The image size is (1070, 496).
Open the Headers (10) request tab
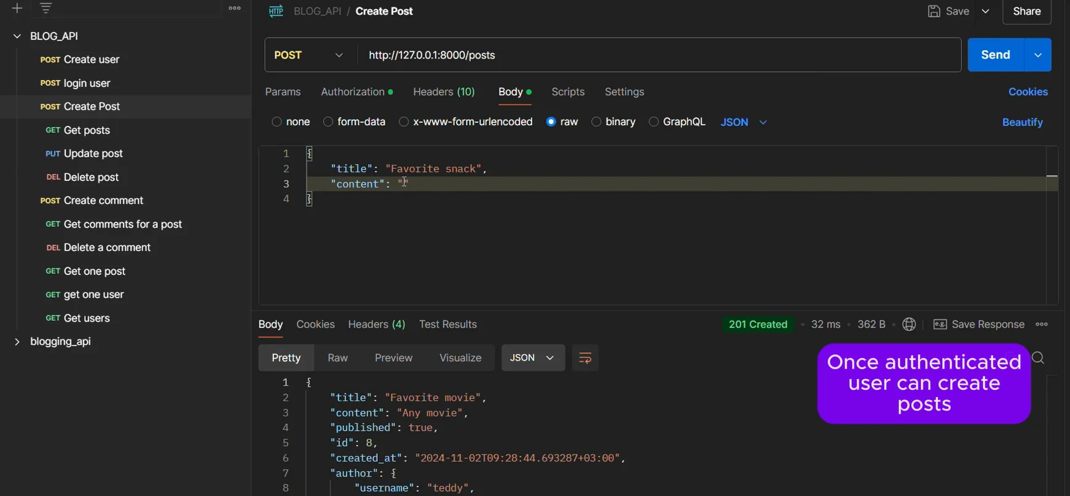click(444, 91)
